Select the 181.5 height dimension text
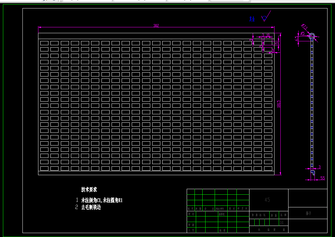Viewport: 335px width, 237px height. coord(279,104)
